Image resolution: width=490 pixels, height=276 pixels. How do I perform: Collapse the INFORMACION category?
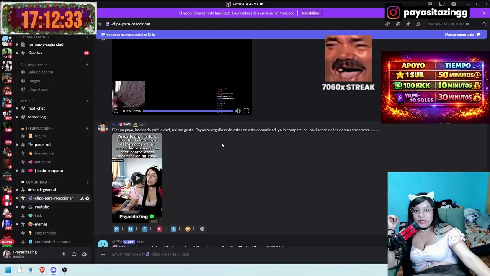pos(37,128)
